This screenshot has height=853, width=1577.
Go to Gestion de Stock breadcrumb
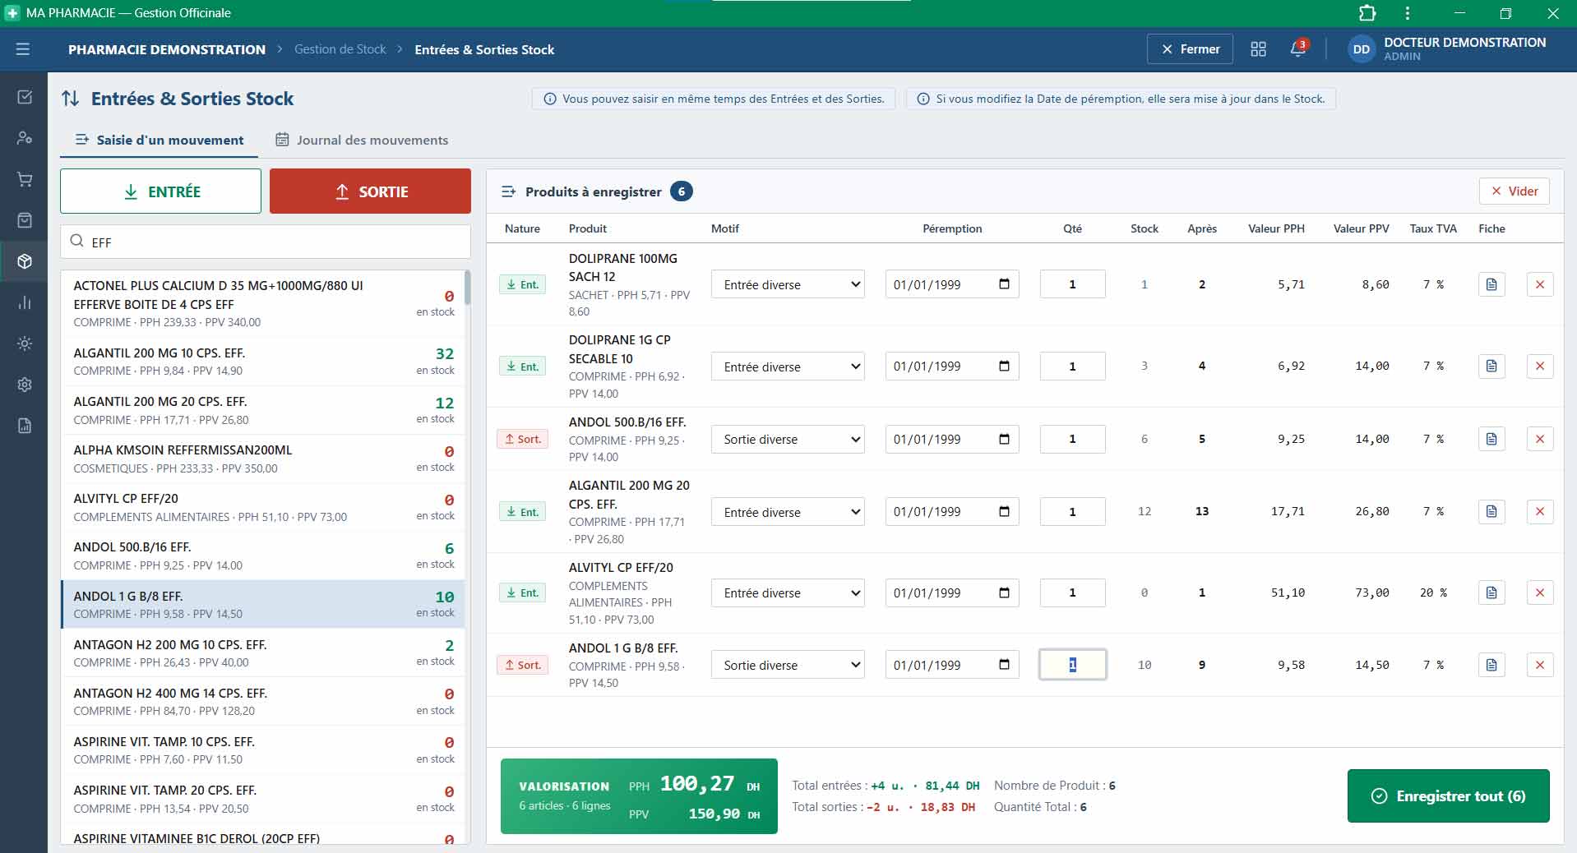(x=340, y=49)
